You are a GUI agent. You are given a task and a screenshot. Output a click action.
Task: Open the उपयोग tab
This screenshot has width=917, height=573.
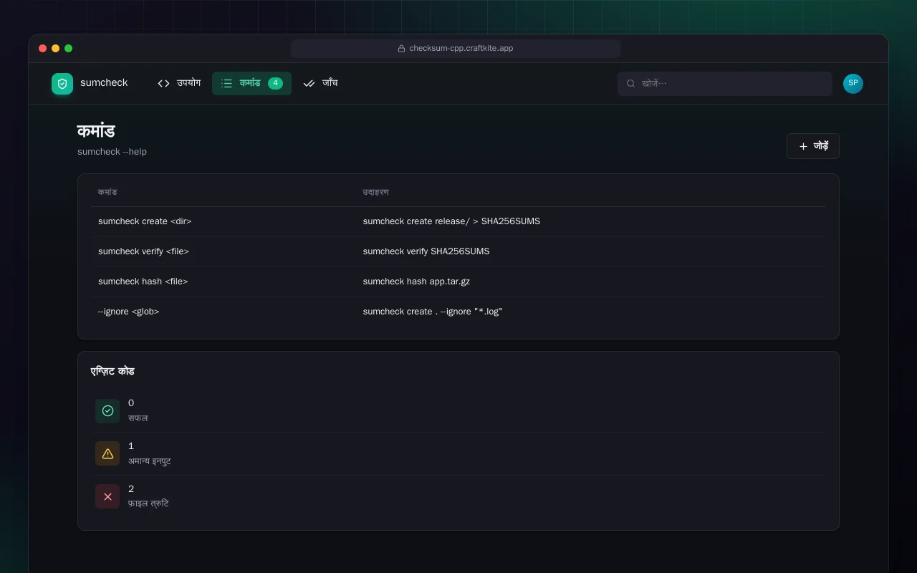pyautogui.click(x=179, y=83)
